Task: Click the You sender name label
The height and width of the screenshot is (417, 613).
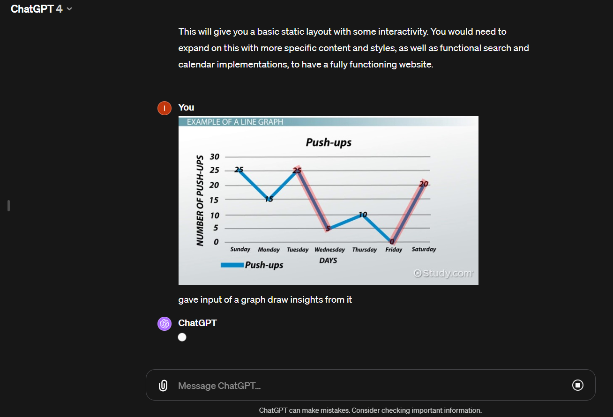Action: (186, 107)
